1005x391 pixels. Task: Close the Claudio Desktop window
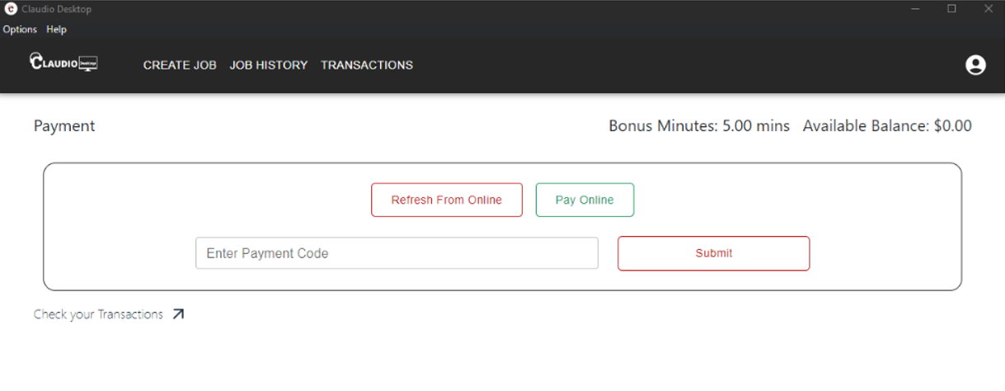pos(988,9)
